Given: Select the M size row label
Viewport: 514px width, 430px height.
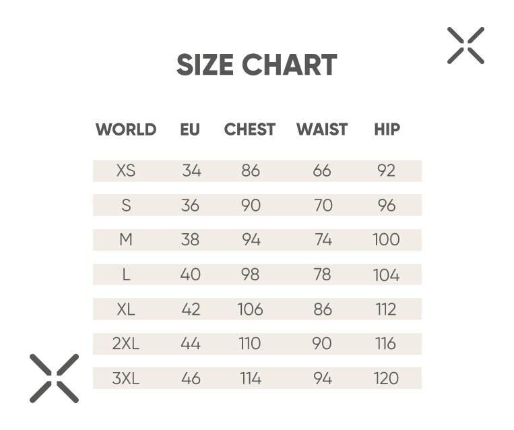Looking at the screenshot, I should point(126,240).
